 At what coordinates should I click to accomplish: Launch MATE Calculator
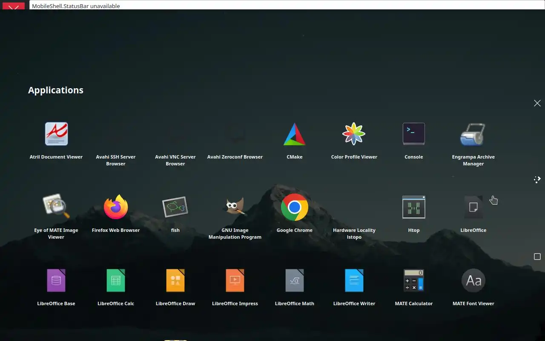(414, 280)
